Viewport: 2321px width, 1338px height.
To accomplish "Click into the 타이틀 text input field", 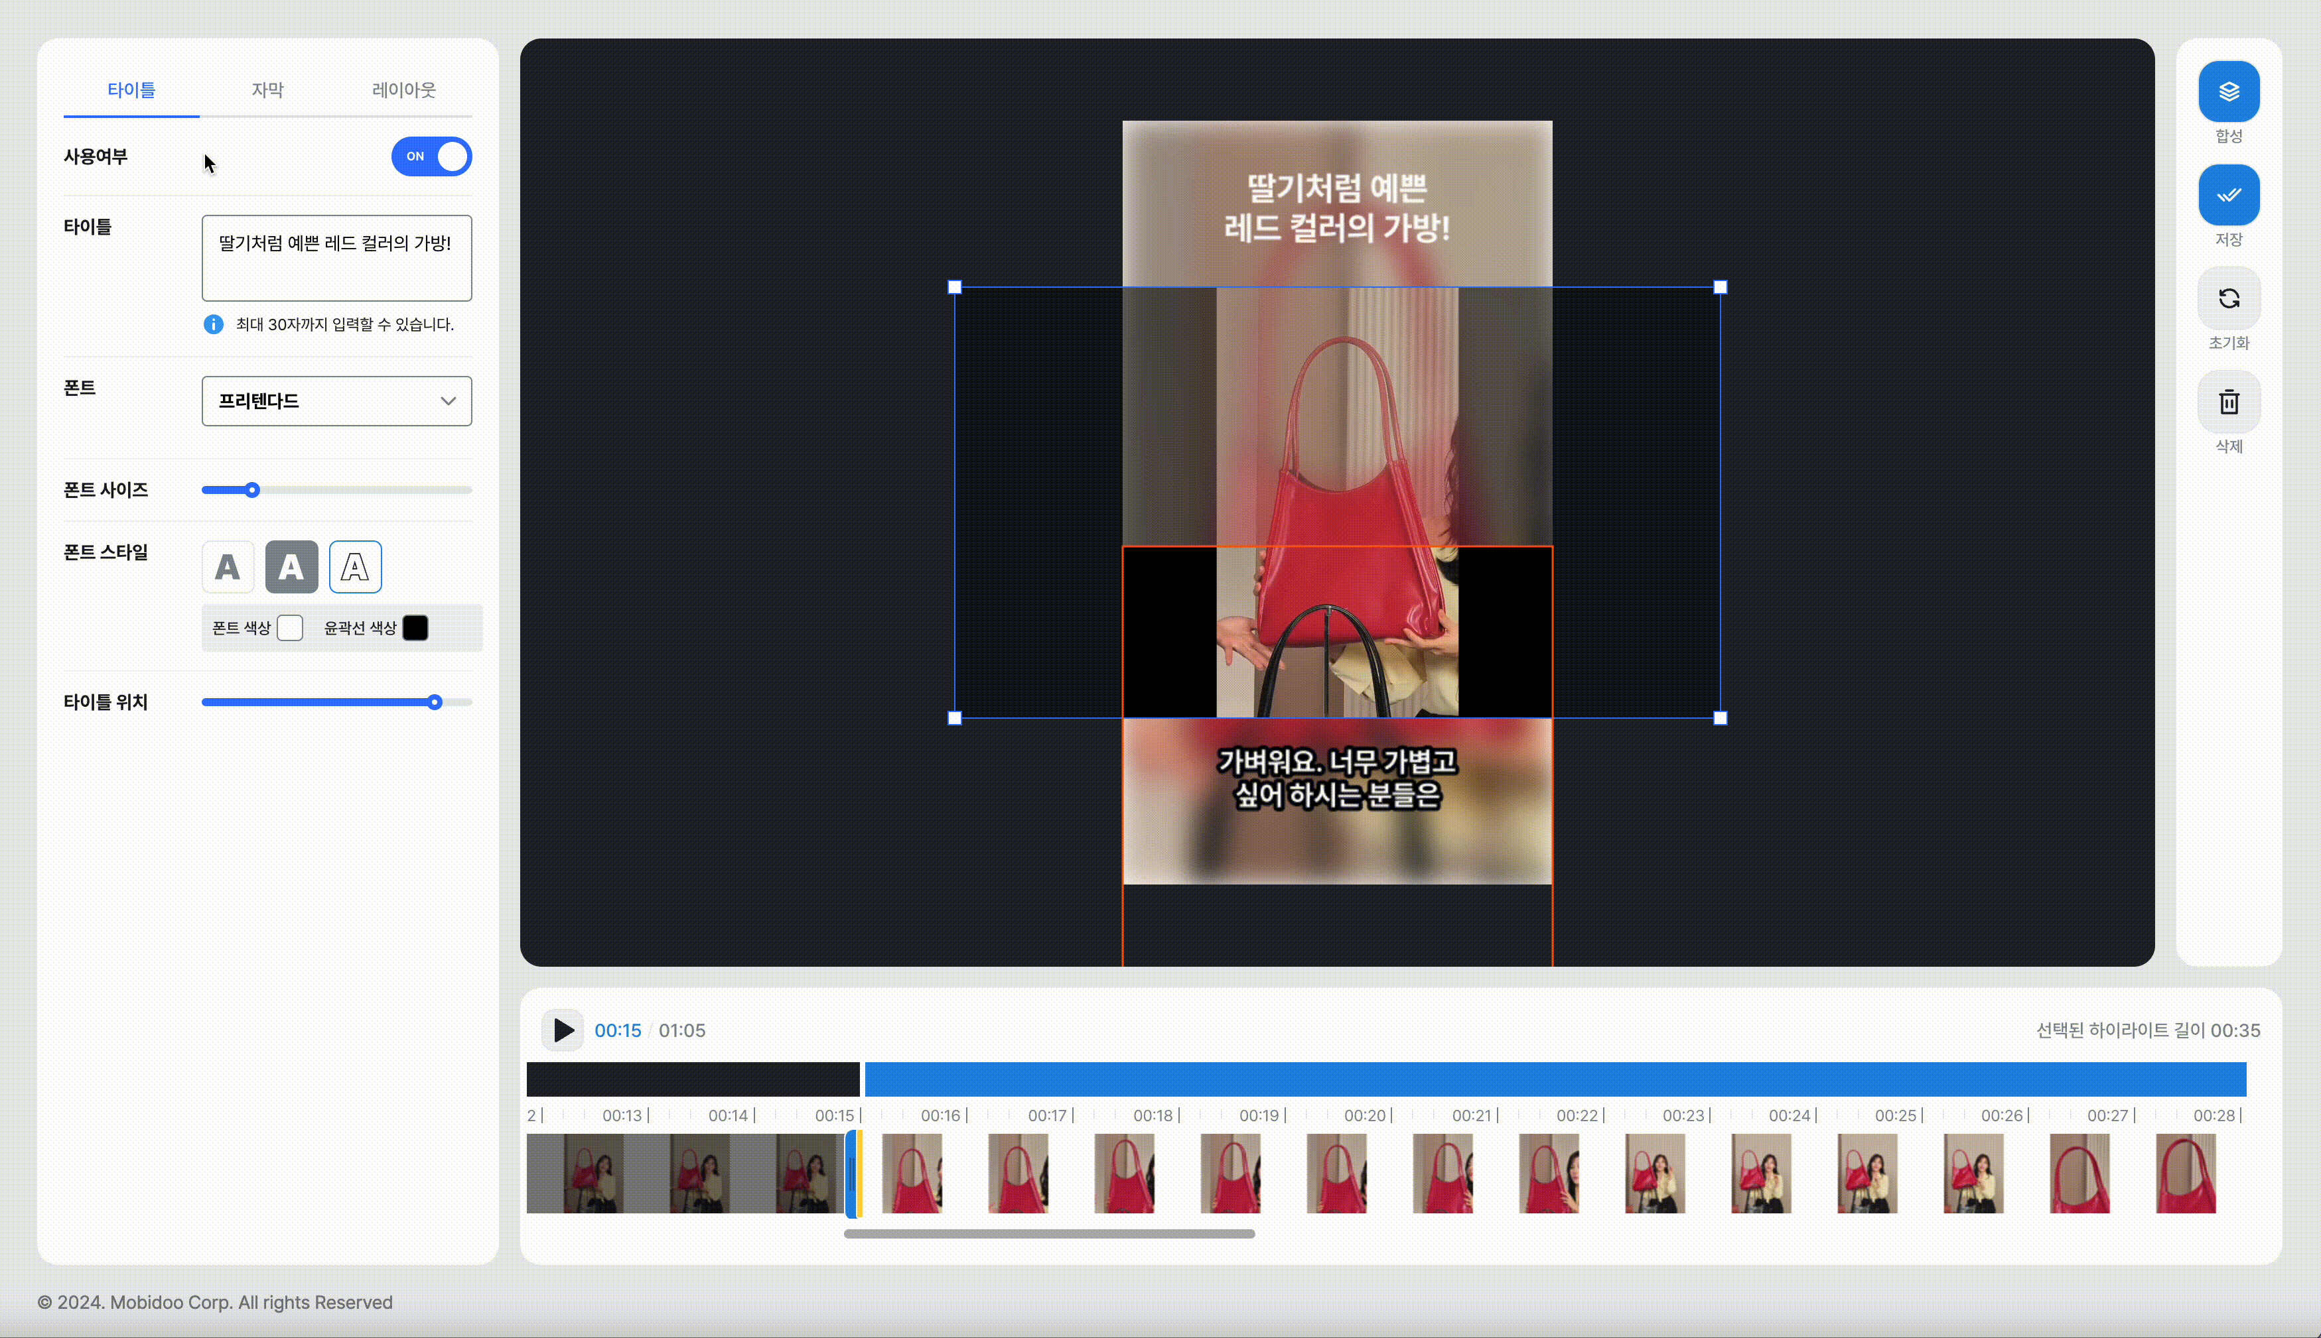I will [336, 258].
